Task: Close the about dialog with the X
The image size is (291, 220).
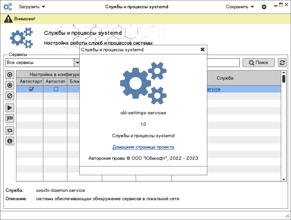Action: click(x=203, y=50)
